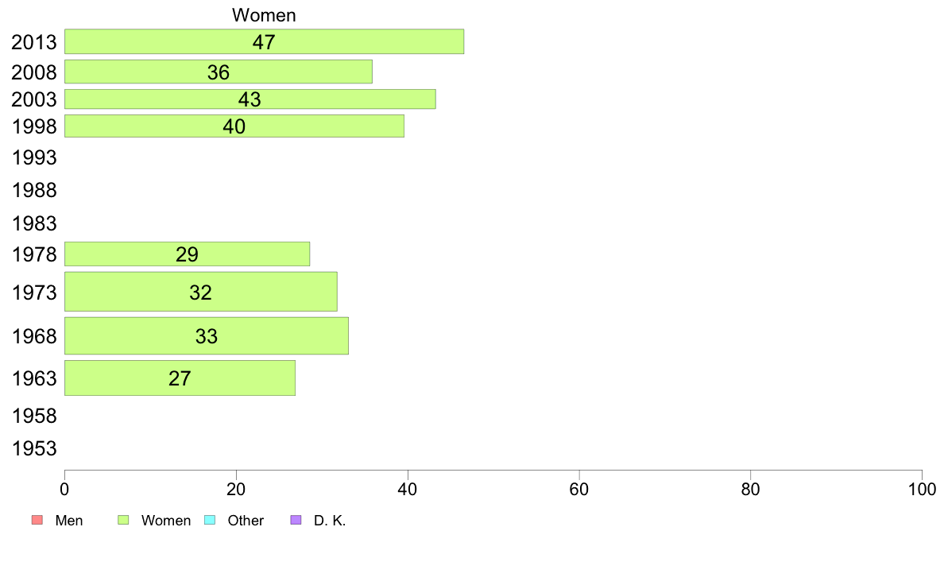The height and width of the screenshot is (585, 944).
Task: Click the 60 axis tick label
Action: 578,489
